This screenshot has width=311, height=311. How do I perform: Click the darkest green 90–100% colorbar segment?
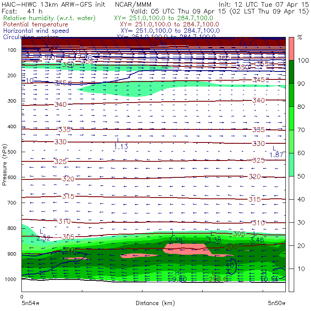point(291,72)
